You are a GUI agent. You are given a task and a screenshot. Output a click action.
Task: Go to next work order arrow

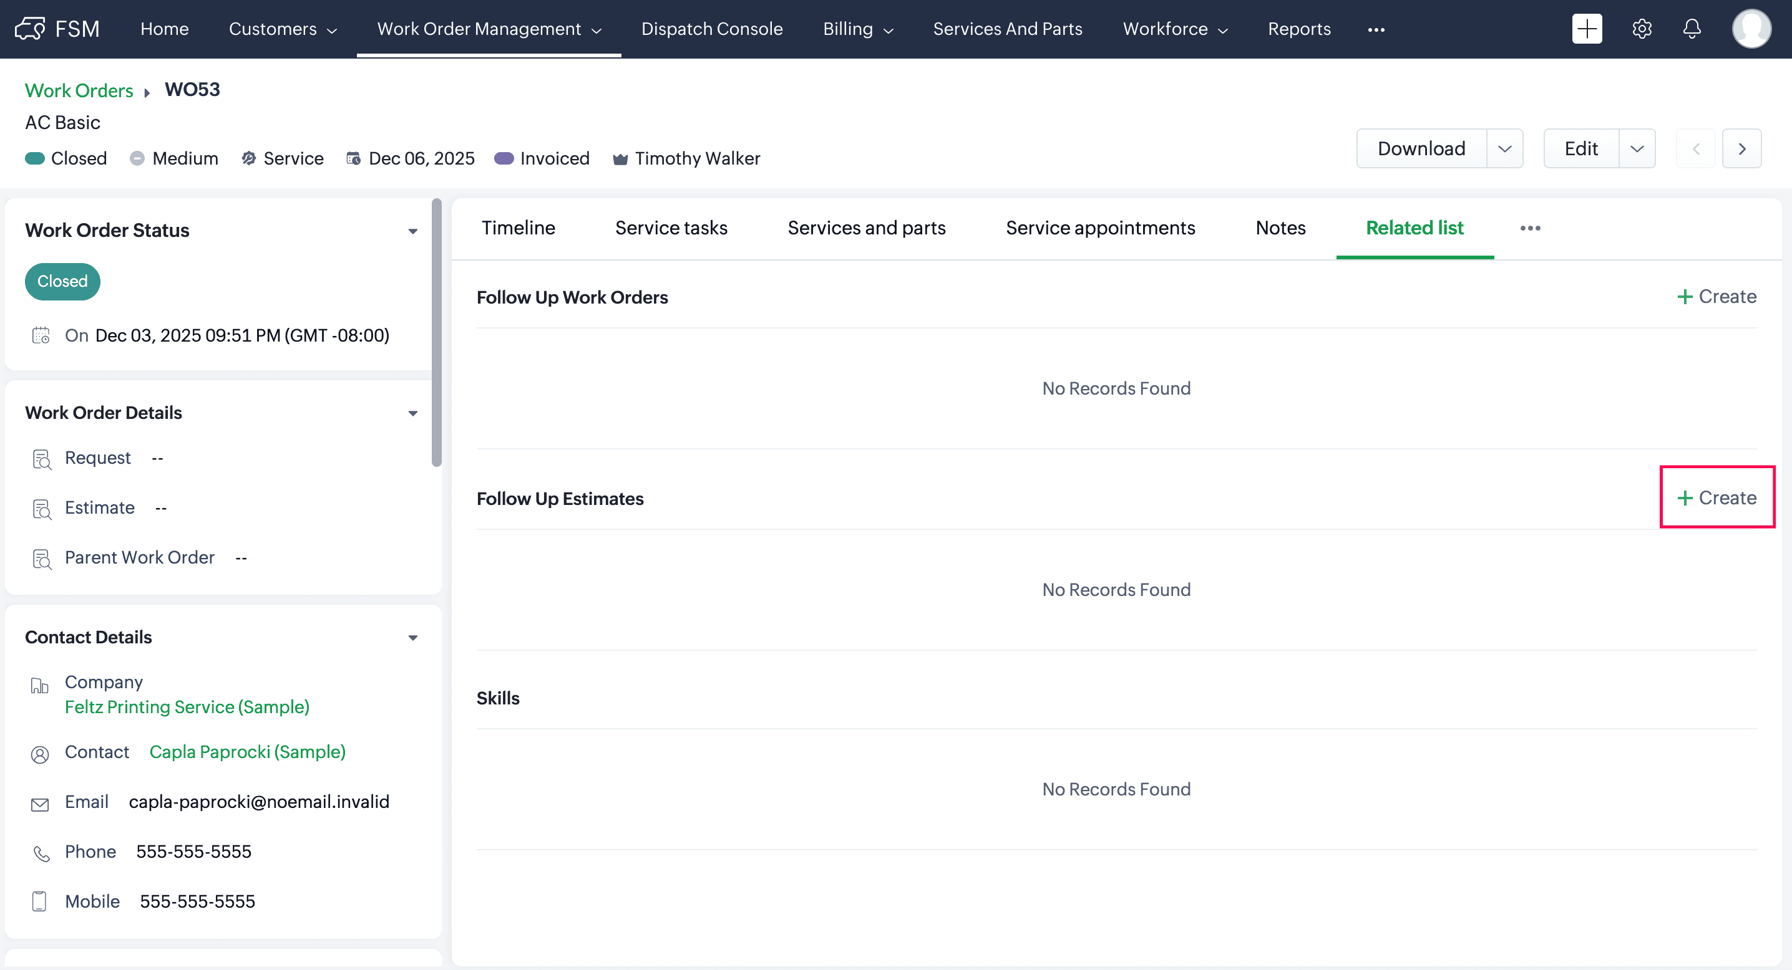click(x=1741, y=149)
